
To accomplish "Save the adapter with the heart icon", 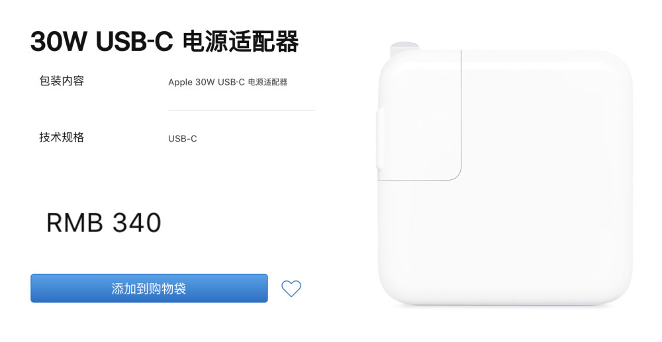I will coord(291,288).
